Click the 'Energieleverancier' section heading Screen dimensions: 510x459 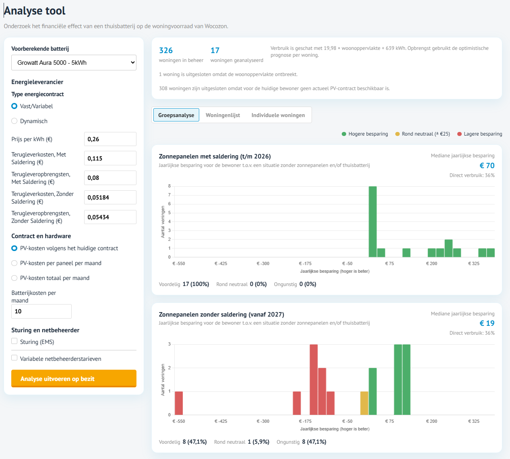[37, 82]
